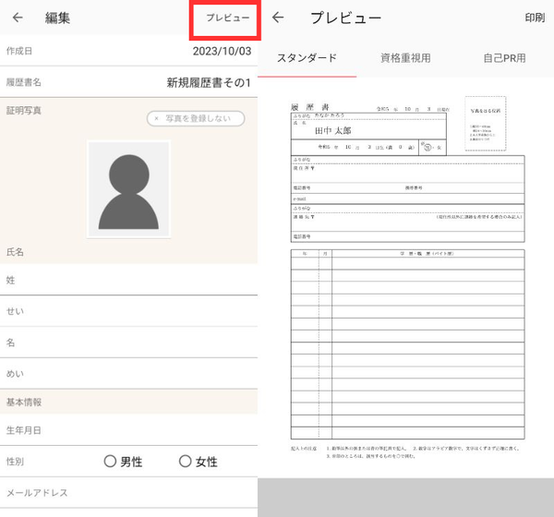554x517 pixels.
Task: Tap the placeholder ID photo thumbnail
Action: pos(128,189)
